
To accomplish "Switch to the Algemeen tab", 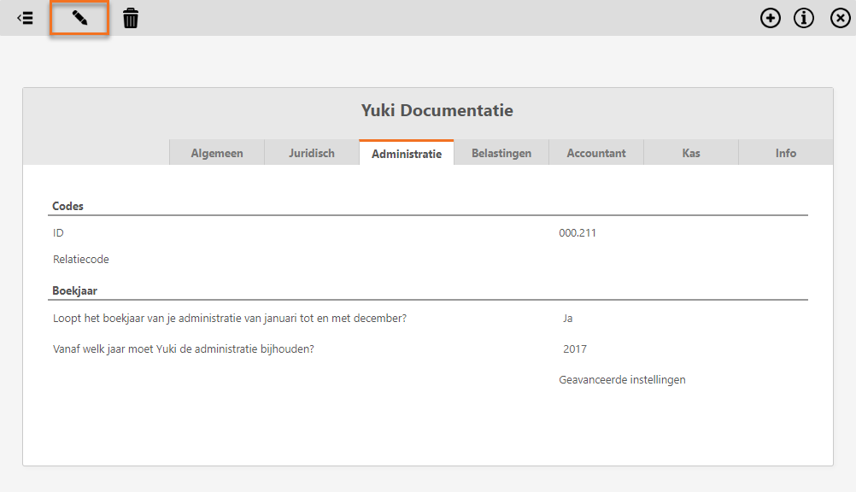I will pyautogui.click(x=217, y=153).
